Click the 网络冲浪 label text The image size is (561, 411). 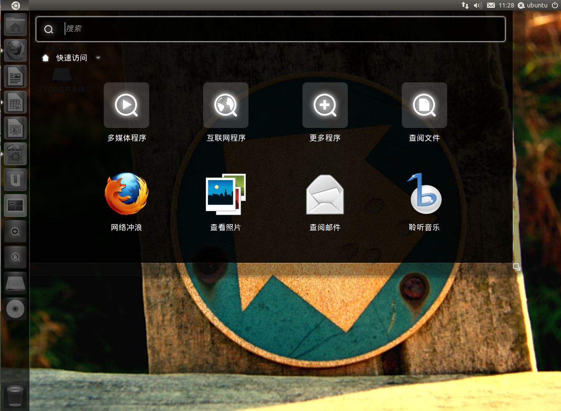[x=126, y=227]
